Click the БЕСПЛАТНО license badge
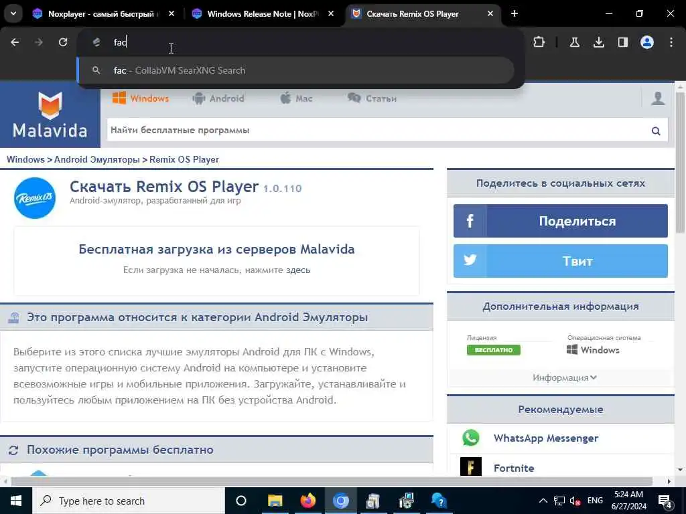Viewport: 686px width, 514px height. coord(494,350)
